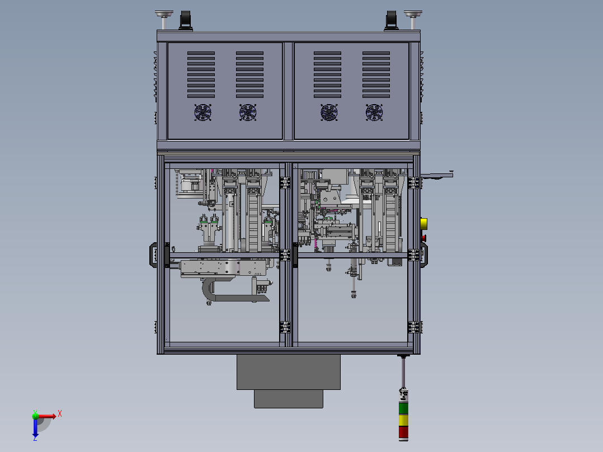Select the top horizontal beam of the cabinet
The height and width of the screenshot is (452, 603).
coord(289,37)
